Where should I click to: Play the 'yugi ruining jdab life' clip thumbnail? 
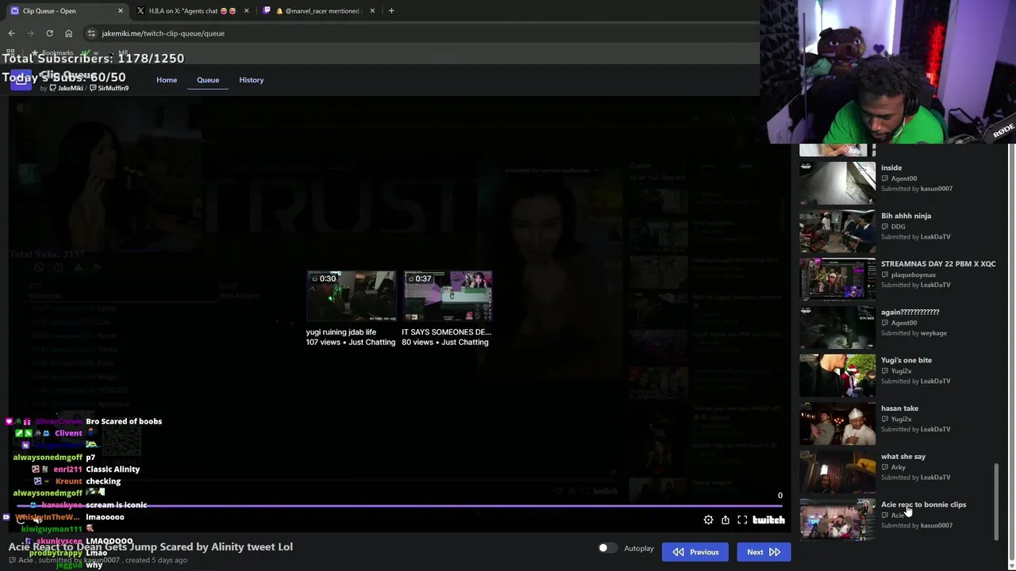[351, 295]
